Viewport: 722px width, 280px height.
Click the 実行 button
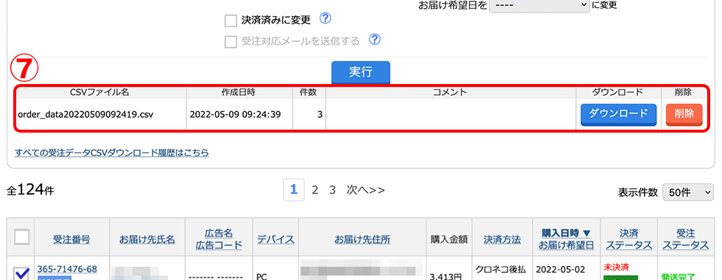pos(361,72)
